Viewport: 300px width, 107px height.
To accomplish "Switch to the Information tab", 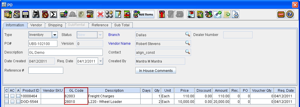I will point(15,25).
